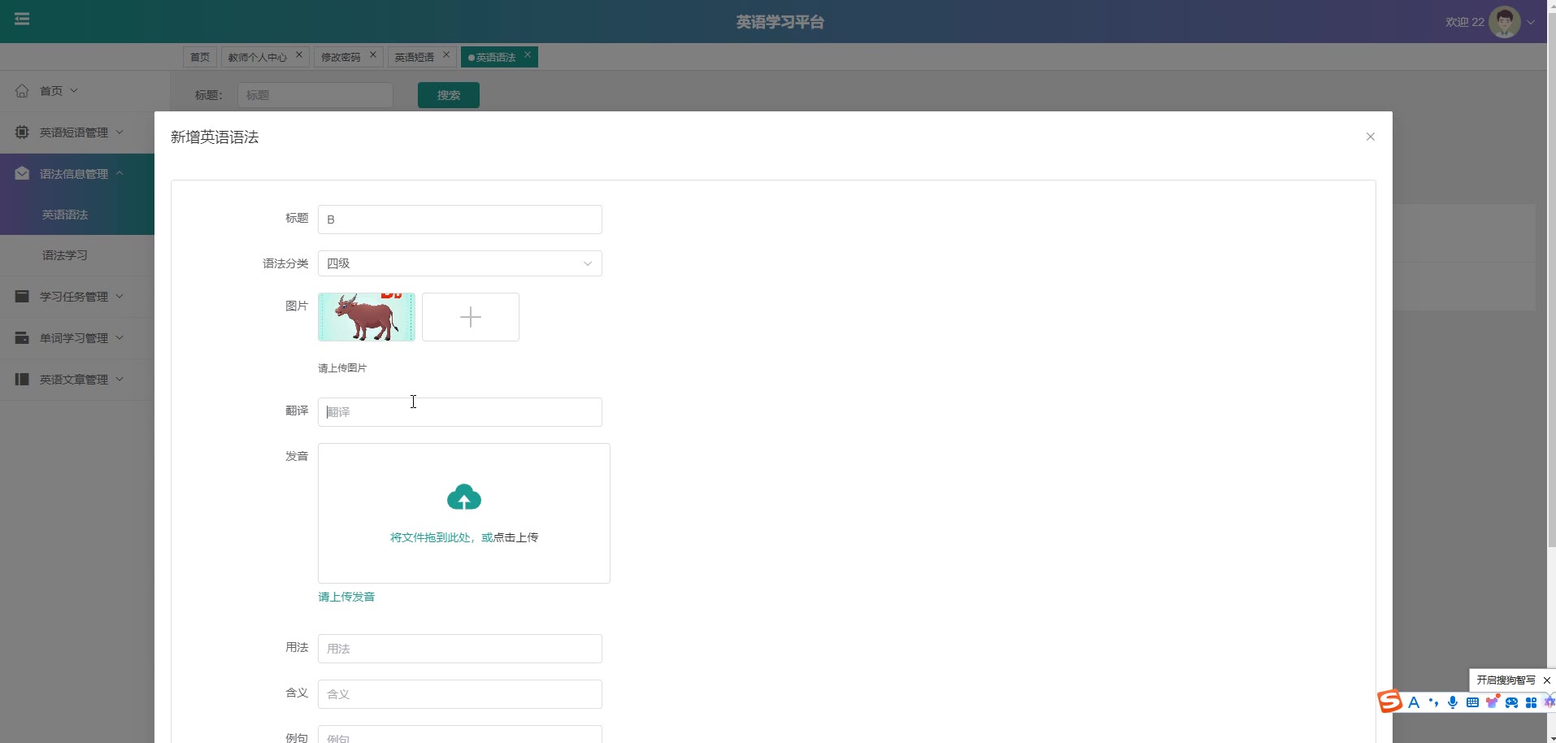Open the Sogou skin shirt icon

[x=1492, y=702]
